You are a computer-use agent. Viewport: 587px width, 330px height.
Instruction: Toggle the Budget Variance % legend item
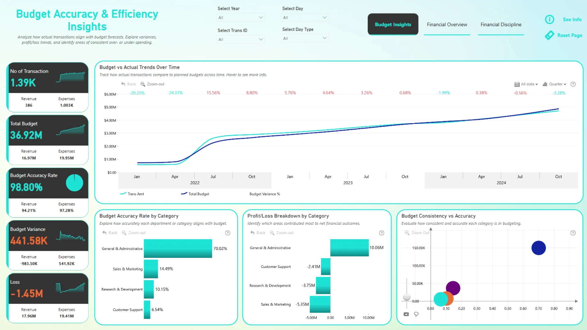pos(264,194)
